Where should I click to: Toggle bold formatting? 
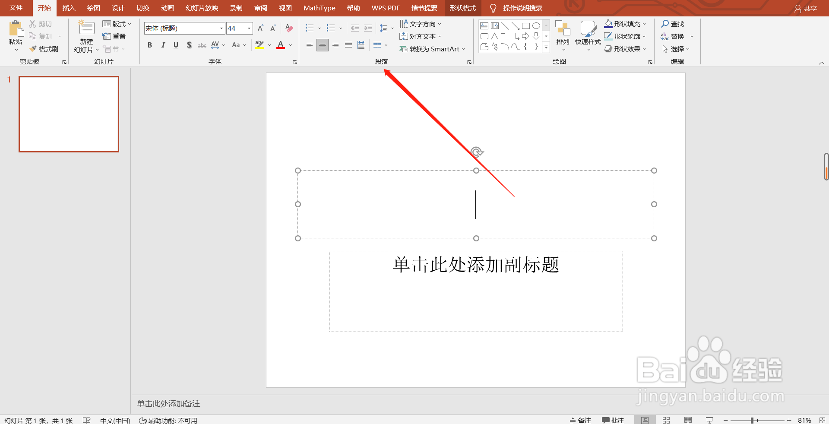tap(149, 44)
